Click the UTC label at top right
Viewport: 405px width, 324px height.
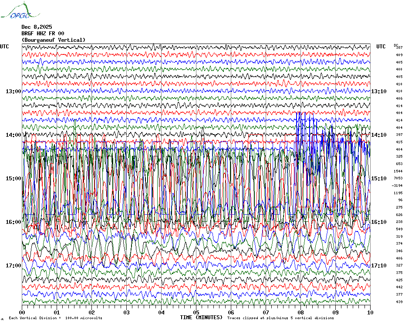[x=381, y=47]
